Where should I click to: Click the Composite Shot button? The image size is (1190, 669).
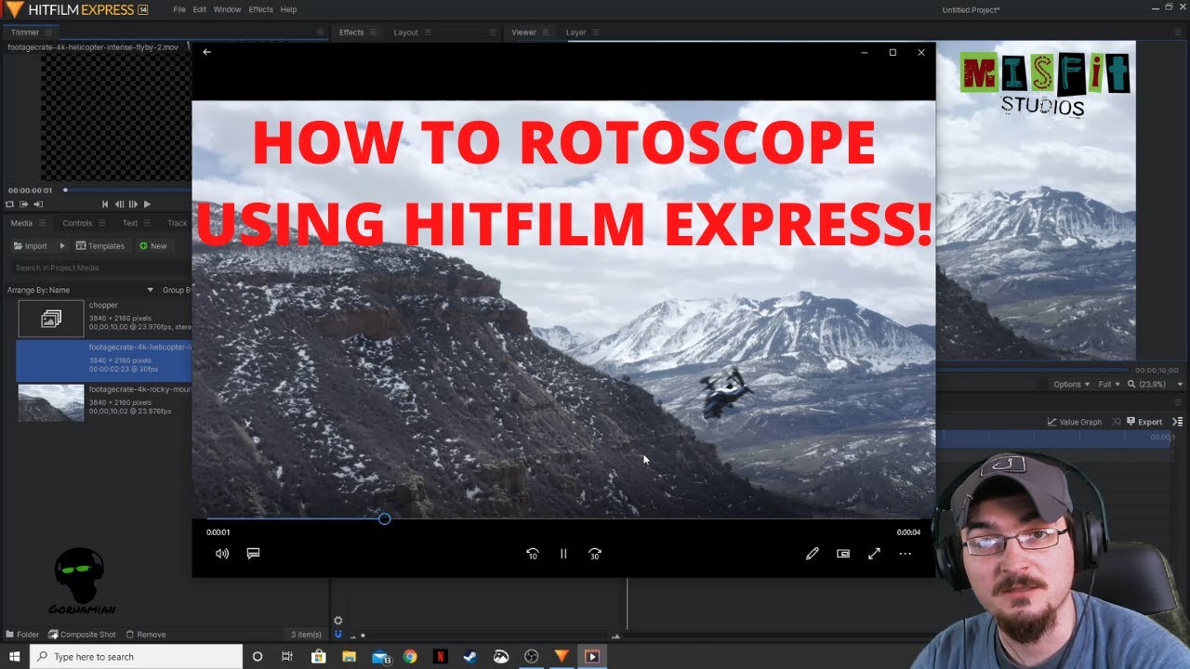[83, 635]
